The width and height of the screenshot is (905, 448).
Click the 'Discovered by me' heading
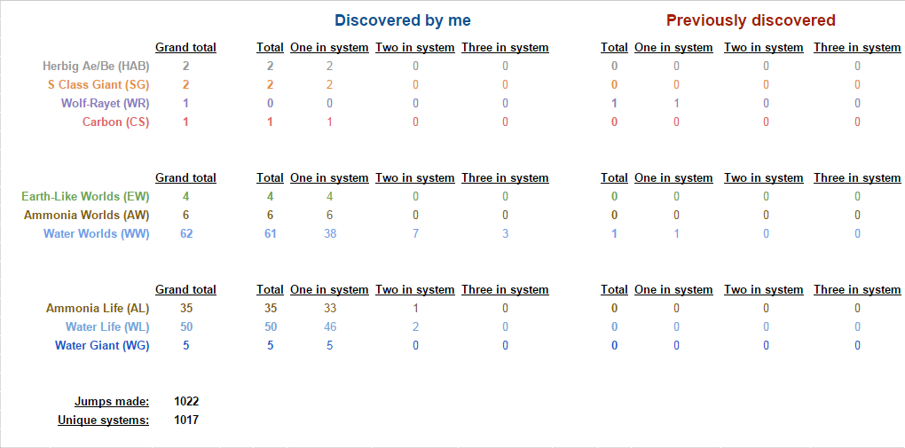pos(403,20)
